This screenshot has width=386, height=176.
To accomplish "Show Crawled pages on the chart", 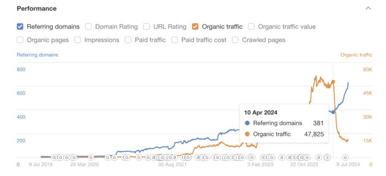I will [x=235, y=40].
